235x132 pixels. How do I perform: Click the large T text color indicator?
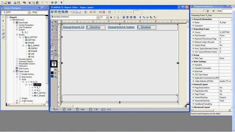pos(54,64)
